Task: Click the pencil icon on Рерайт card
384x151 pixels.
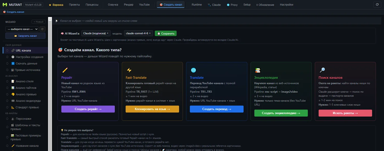Action: tap(65, 70)
